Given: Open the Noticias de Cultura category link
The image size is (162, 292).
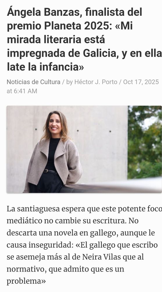Looking at the screenshot, I should pos(33,82).
